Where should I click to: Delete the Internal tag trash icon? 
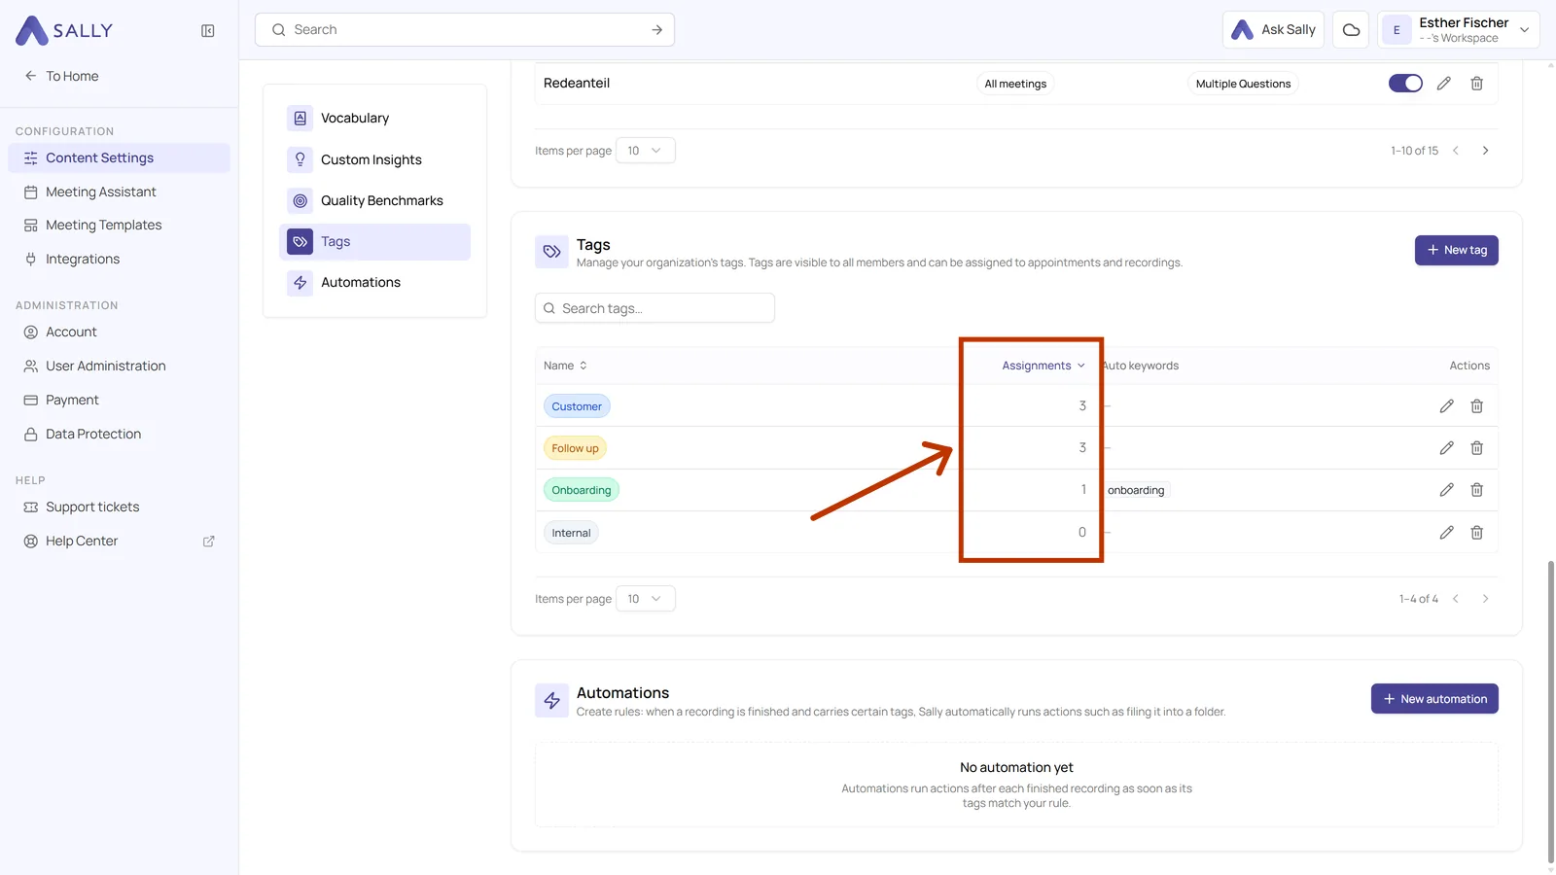pyautogui.click(x=1476, y=533)
